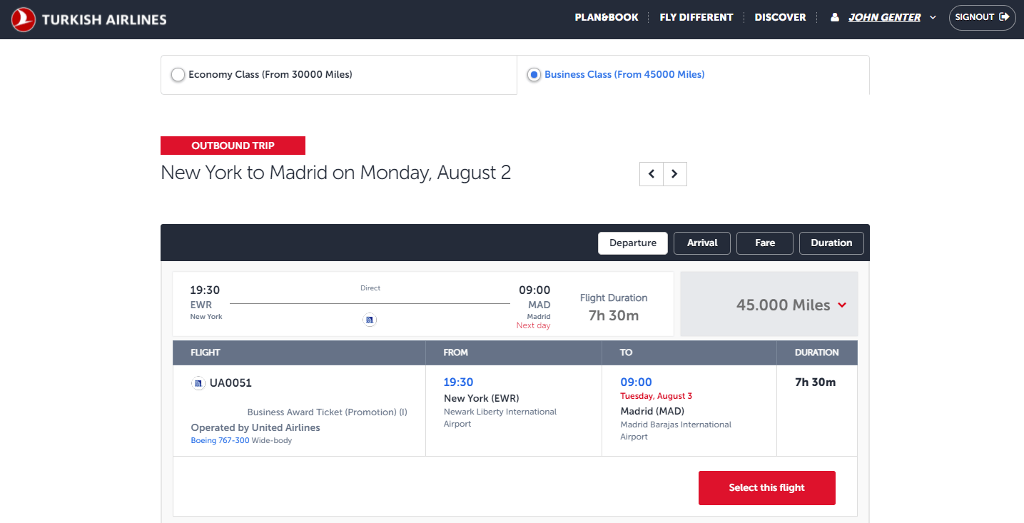Click the user profile icon
The height and width of the screenshot is (523, 1024).
pos(835,18)
